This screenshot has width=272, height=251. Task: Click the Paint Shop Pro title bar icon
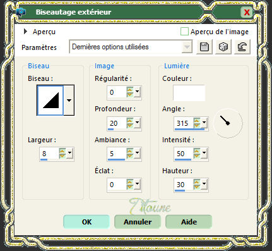point(21,13)
